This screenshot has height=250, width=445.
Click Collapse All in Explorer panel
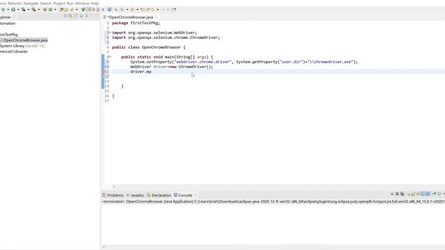pos(65,16)
